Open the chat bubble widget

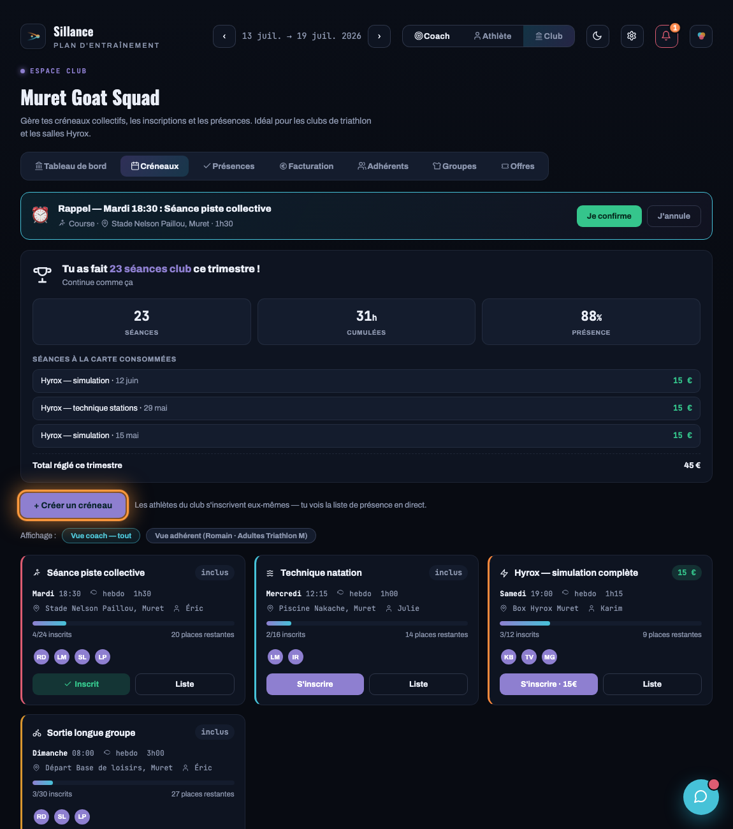(700, 796)
